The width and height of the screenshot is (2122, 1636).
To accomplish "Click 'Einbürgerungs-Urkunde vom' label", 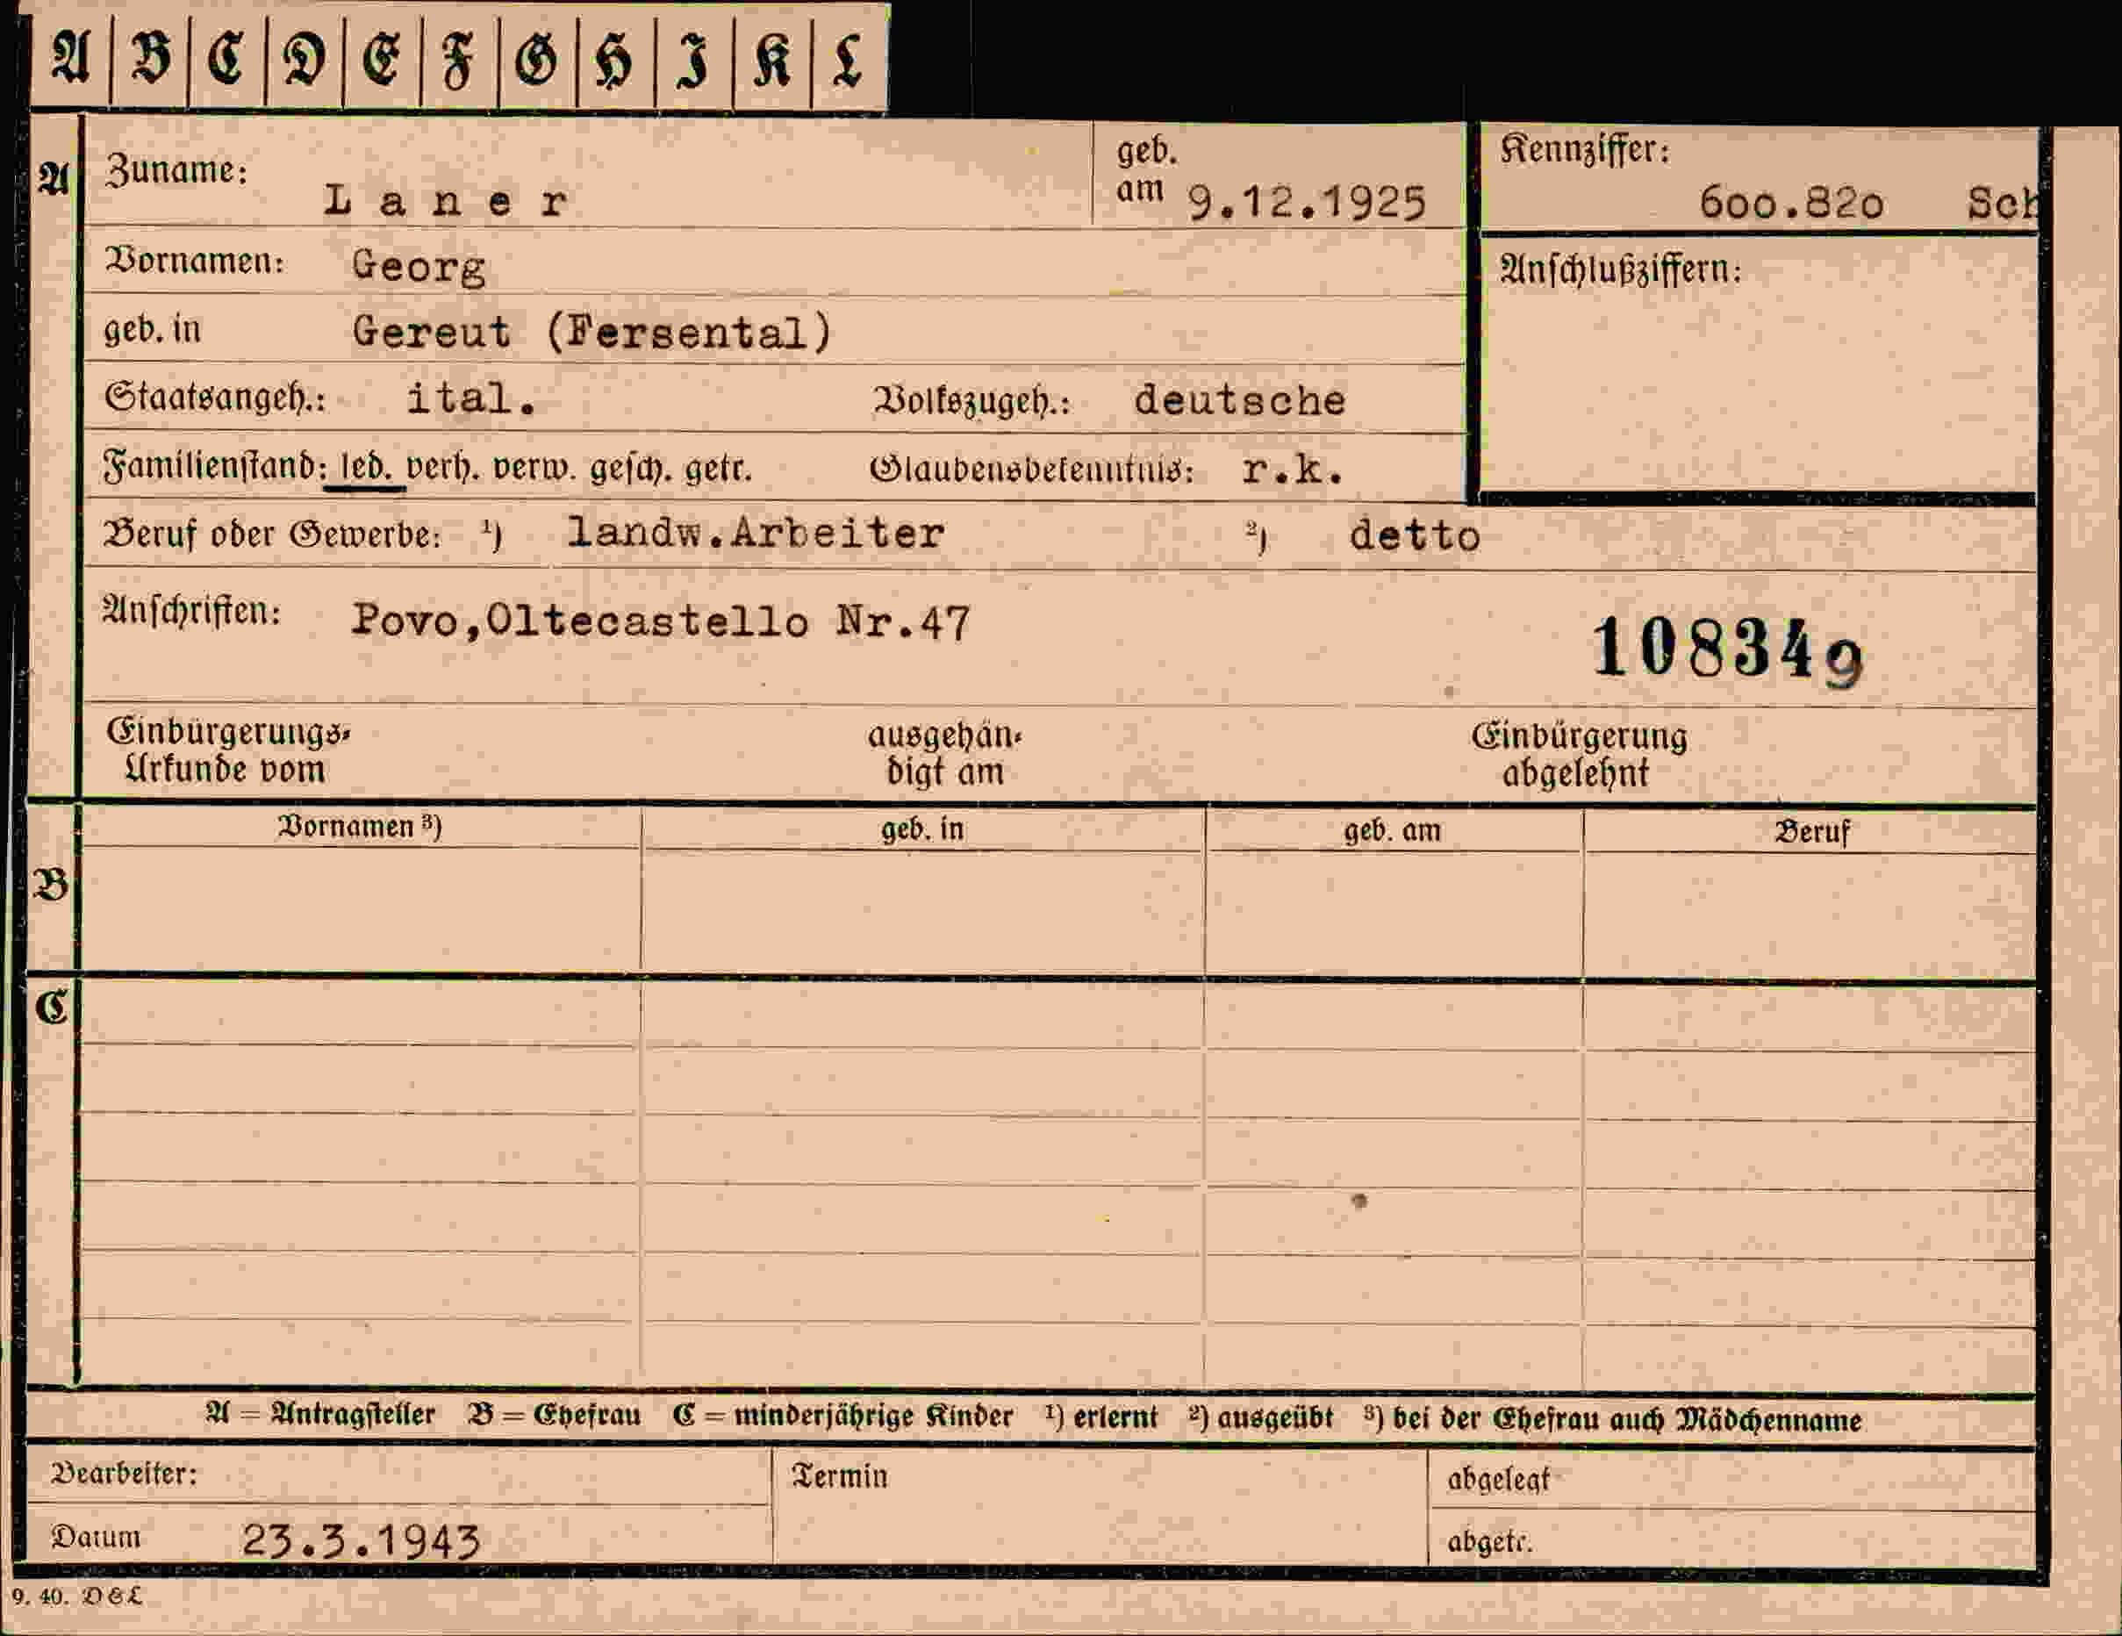I will point(227,750).
